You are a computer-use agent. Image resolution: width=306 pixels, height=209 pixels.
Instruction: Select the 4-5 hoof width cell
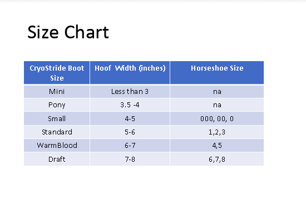coord(130,118)
